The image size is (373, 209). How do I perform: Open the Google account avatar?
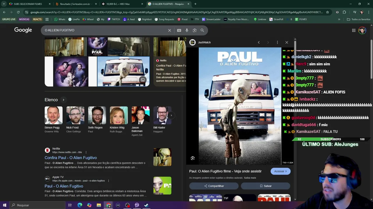(x=362, y=30)
